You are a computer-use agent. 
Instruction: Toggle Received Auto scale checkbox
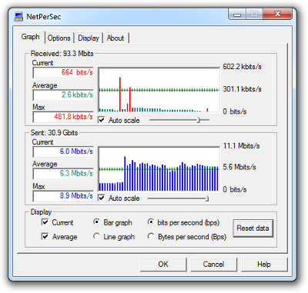point(102,120)
